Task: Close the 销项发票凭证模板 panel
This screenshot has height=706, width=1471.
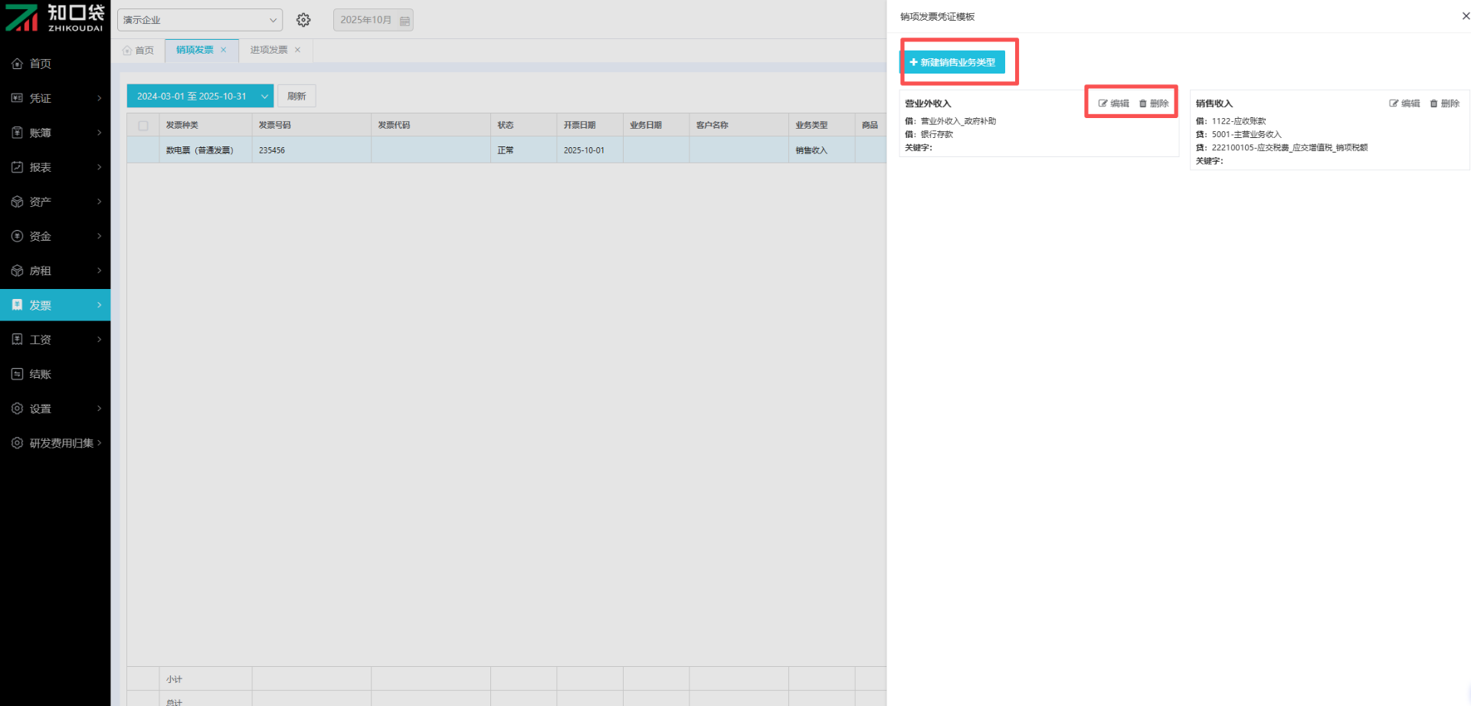Action: click(1466, 16)
